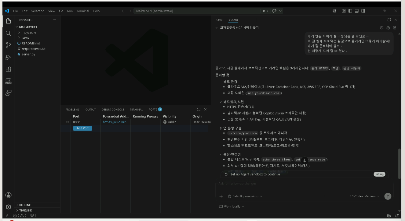
Task: Switch to the TERMINAL panel tab
Action: (x=136, y=110)
